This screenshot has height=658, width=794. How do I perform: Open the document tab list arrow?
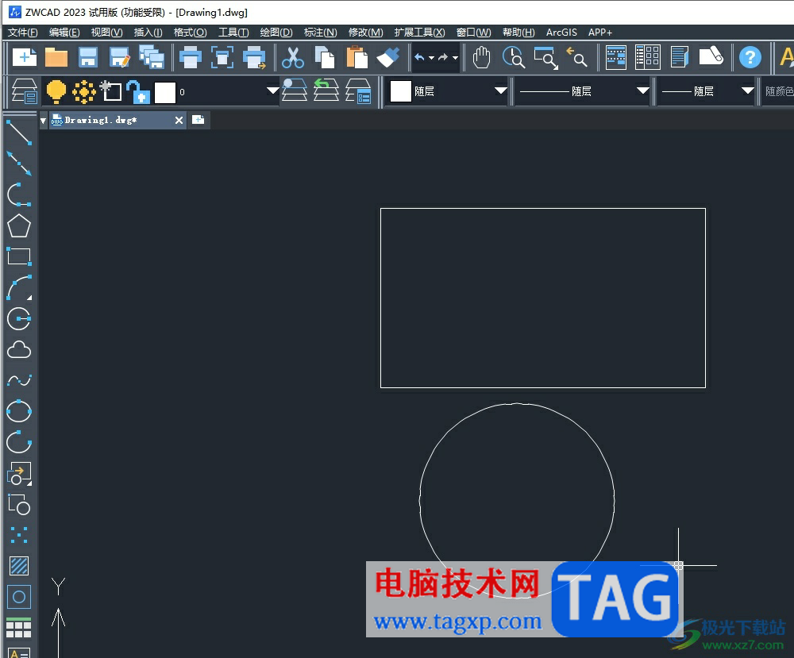coord(43,121)
